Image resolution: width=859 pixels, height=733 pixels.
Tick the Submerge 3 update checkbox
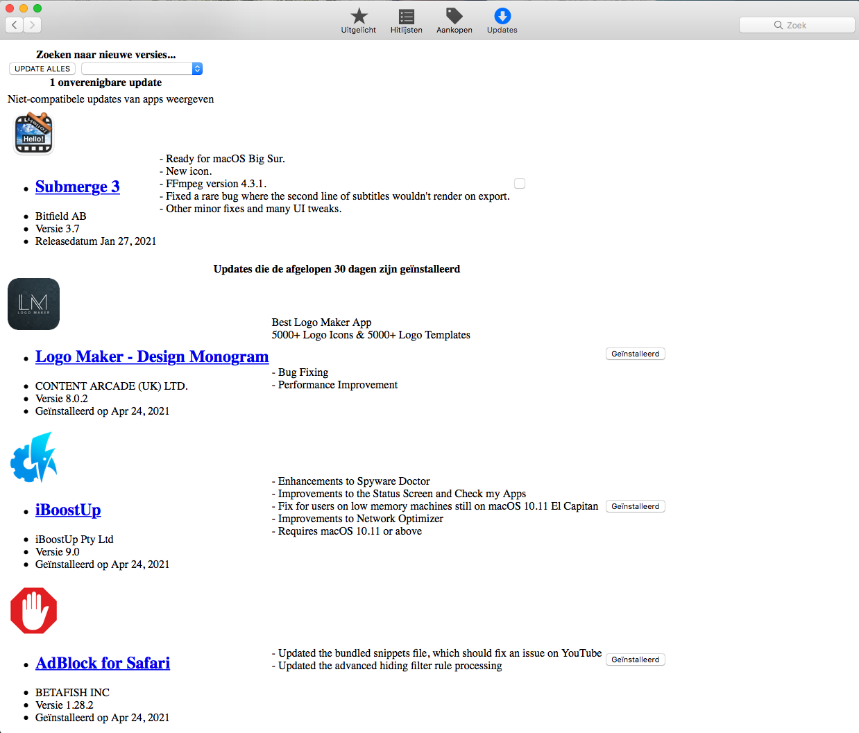click(x=520, y=184)
